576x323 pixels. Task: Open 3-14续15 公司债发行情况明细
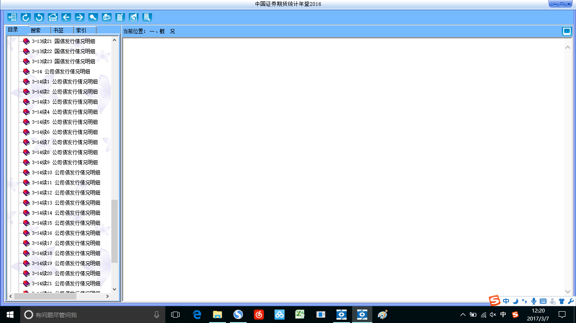[66, 223]
